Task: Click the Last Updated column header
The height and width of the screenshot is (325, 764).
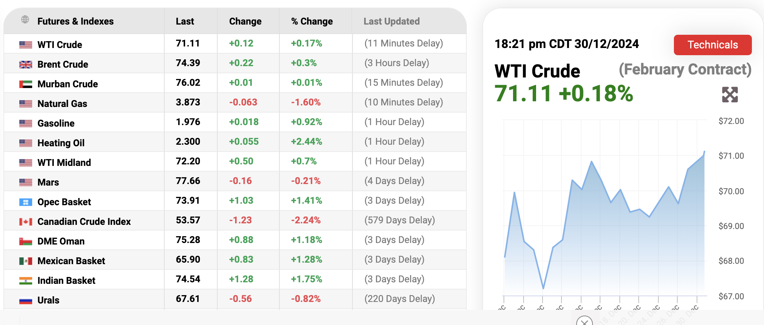Action: tap(391, 22)
